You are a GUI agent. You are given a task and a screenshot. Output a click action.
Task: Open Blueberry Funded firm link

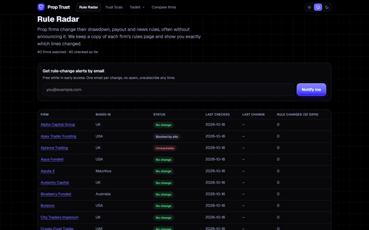pyautogui.click(x=56, y=194)
